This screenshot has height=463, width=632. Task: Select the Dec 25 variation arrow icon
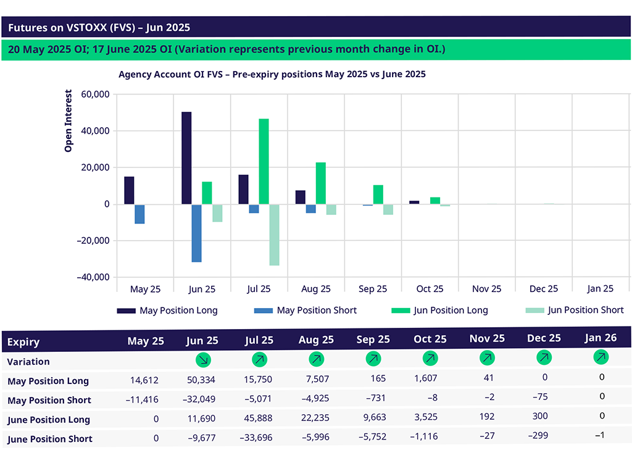pyautogui.click(x=544, y=357)
